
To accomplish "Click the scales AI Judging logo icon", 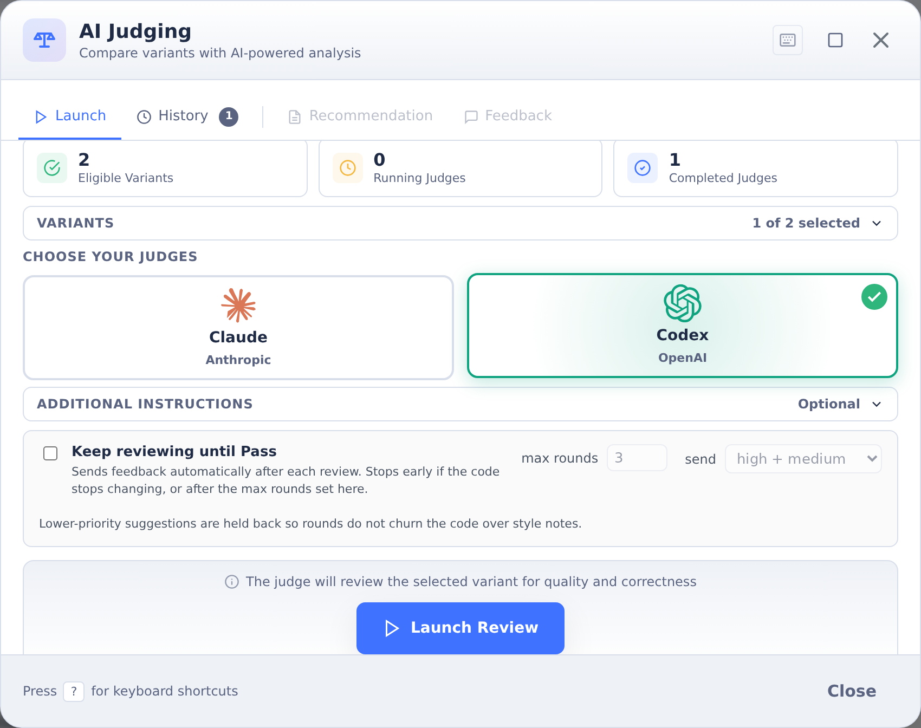I will (44, 40).
